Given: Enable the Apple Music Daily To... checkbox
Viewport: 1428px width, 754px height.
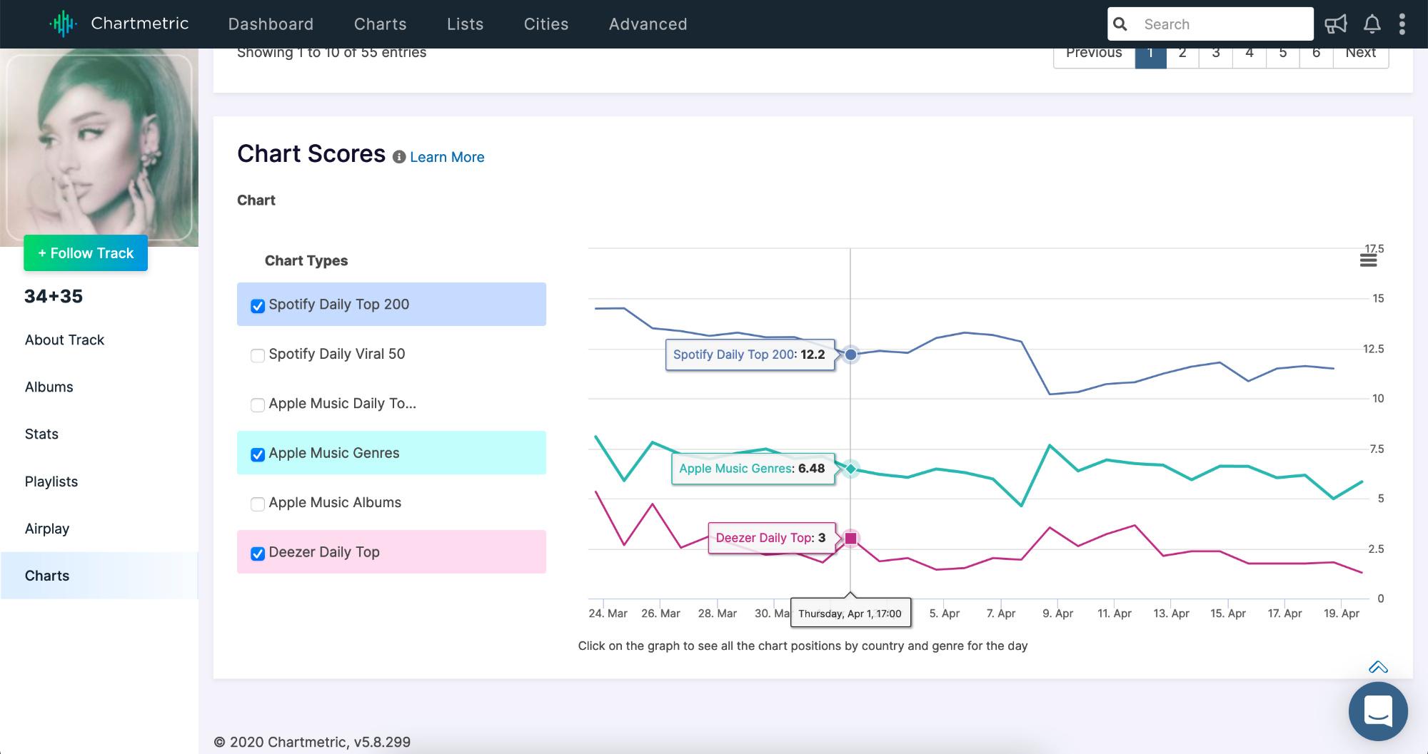Looking at the screenshot, I should pos(258,404).
